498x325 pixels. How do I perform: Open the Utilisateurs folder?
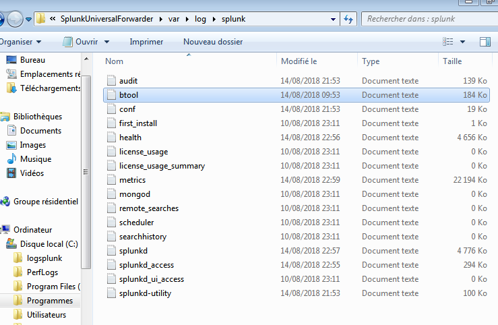46,315
